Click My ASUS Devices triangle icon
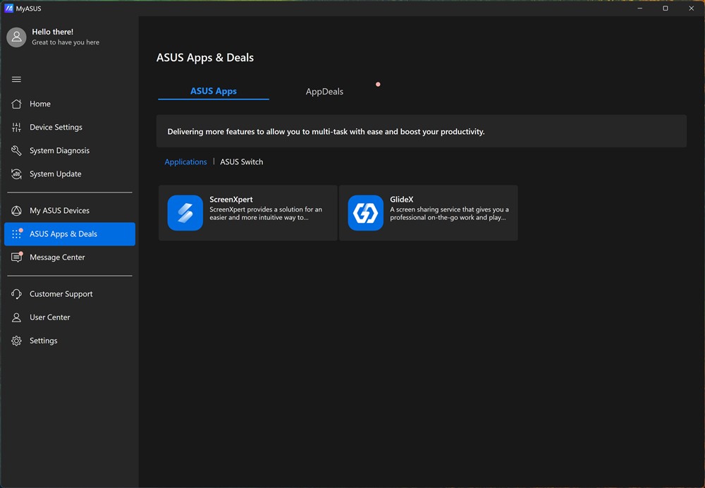This screenshot has width=705, height=488. [x=16, y=211]
